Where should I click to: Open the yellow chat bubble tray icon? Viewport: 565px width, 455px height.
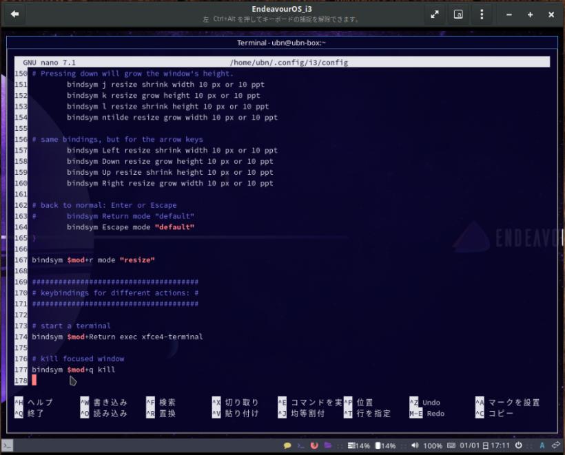pos(287,445)
